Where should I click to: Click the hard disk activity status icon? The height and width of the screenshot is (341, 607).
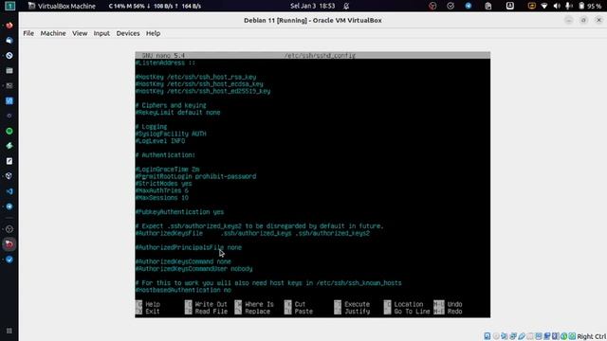[x=487, y=336]
